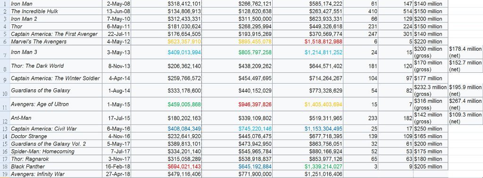The height and width of the screenshot is (178, 483).
Task: Select the Iron Man title cell
Action: click(56, 4)
